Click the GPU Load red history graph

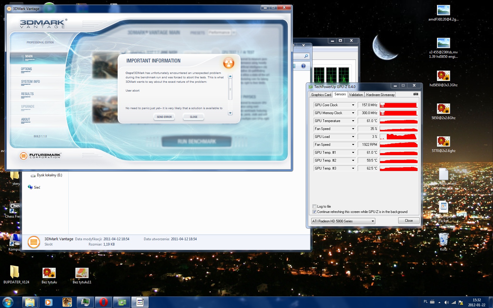pyautogui.click(x=399, y=137)
